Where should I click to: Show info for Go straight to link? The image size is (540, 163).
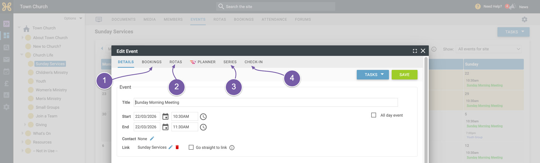(x=232, y=148)
